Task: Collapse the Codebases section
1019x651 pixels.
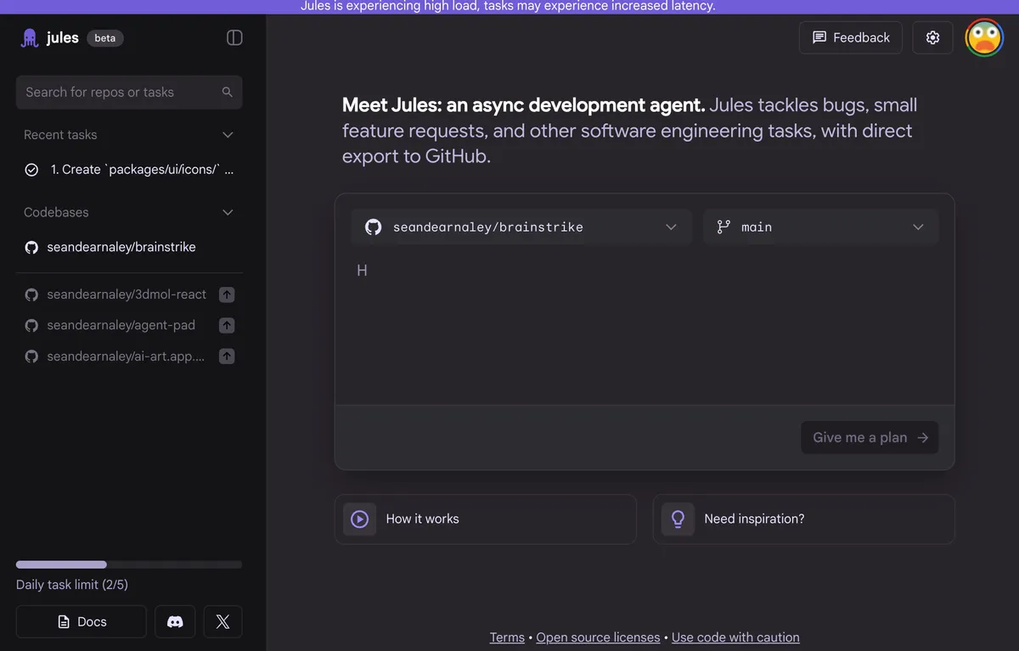Action: (227, 212)
